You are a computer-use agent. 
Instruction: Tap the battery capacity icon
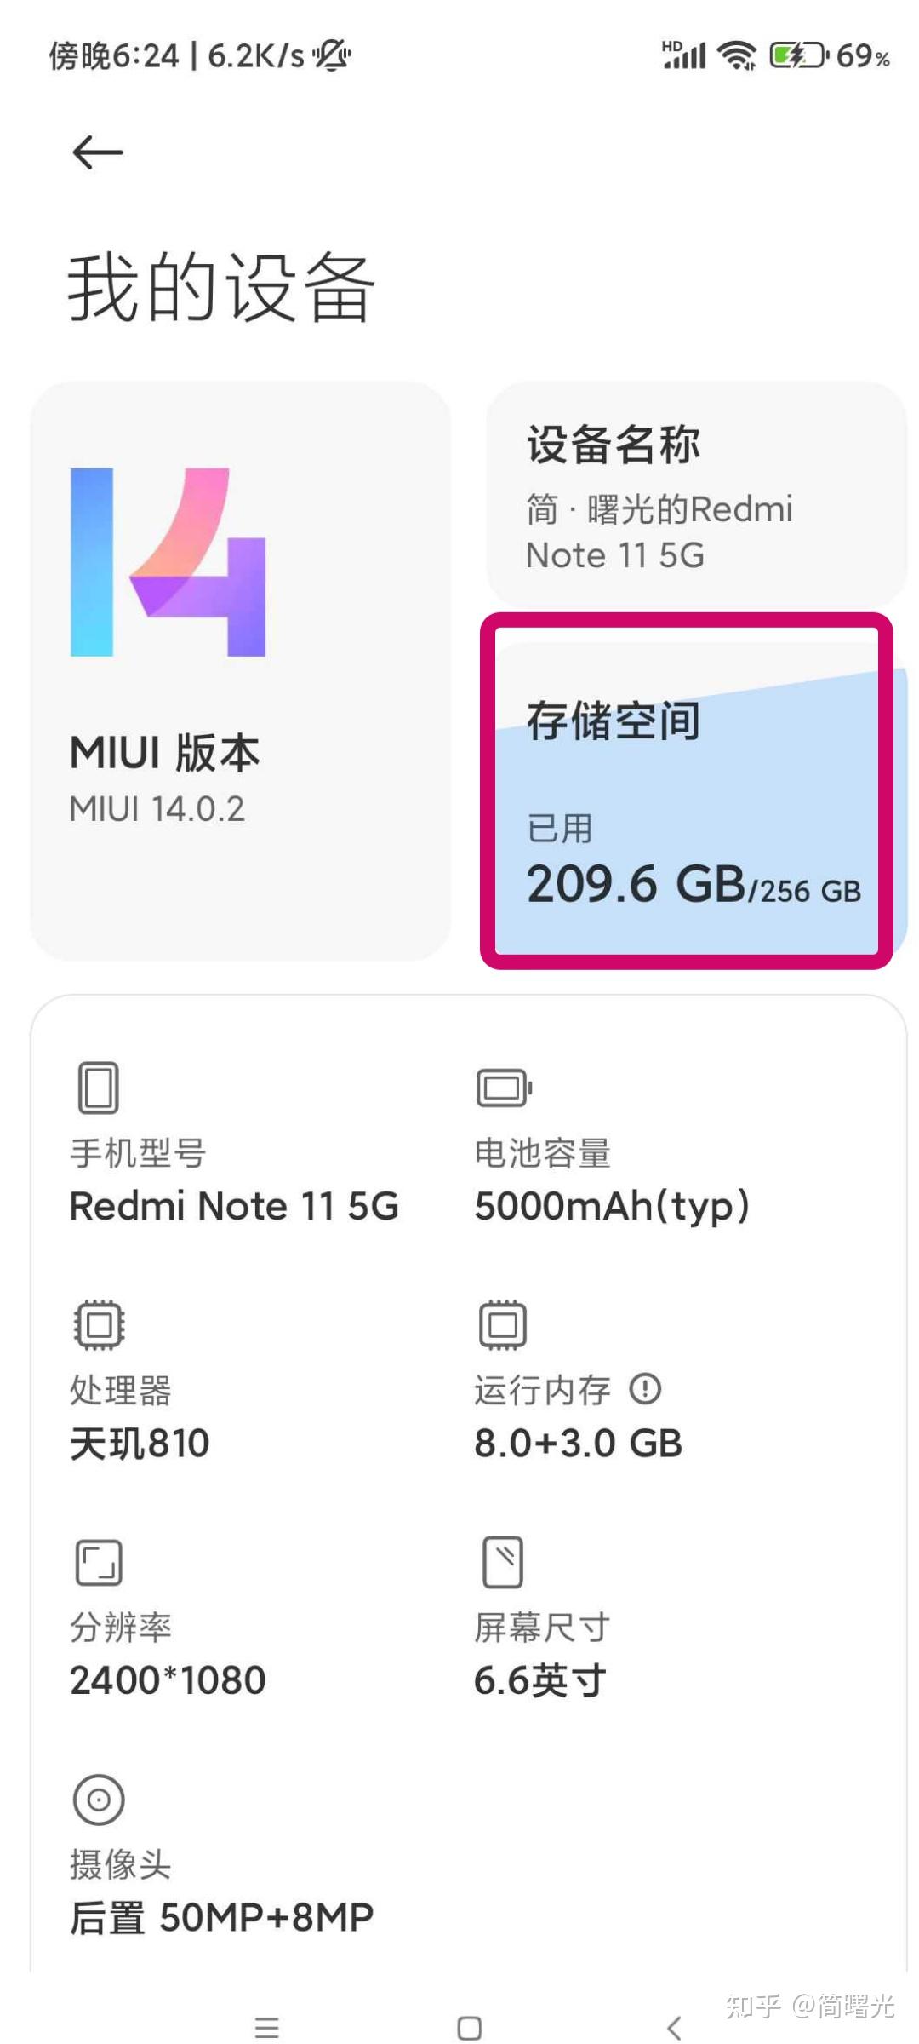coord(504,1088)
